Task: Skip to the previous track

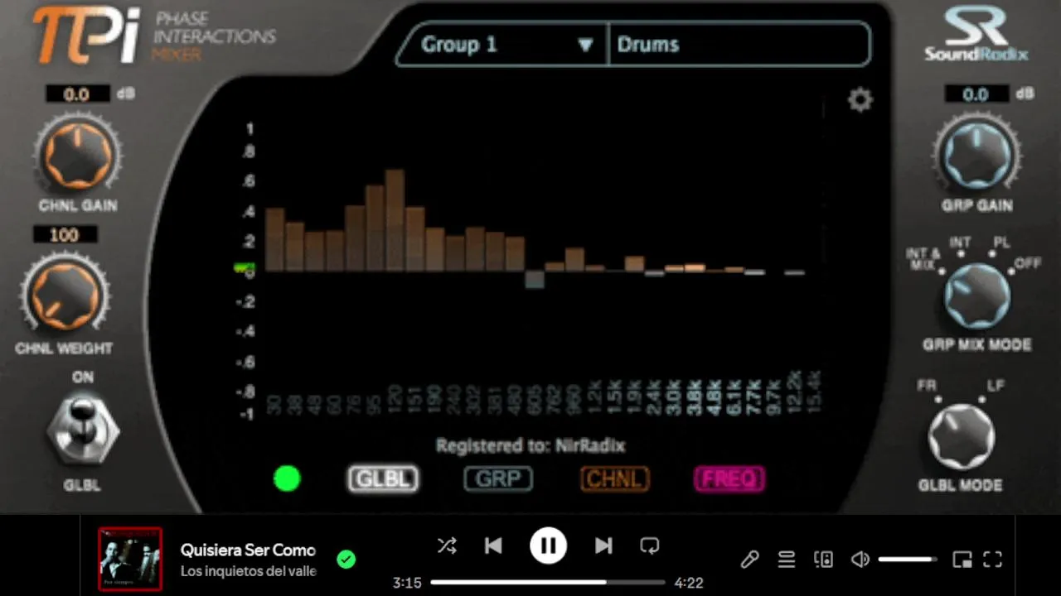Action: point(493,546)
